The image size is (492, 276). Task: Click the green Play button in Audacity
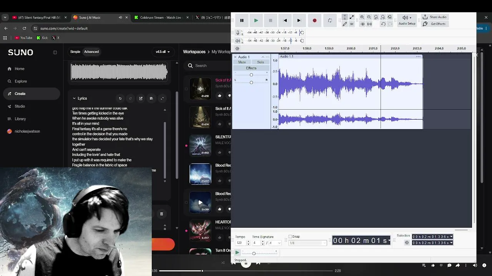[x=256, y=20]
